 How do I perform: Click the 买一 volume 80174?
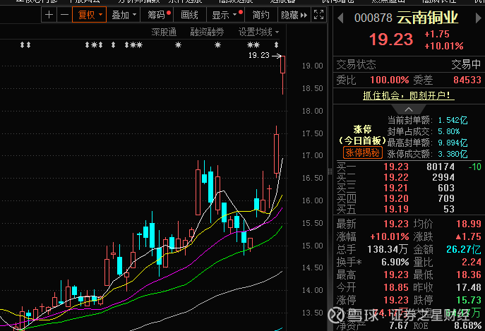click(x=441, y=167)
